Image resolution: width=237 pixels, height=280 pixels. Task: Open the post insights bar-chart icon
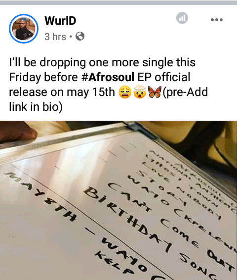[x=182, y=18]
